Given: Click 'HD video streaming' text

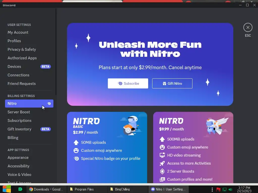Looking at the screenshot, I should (x=184, y=155).
